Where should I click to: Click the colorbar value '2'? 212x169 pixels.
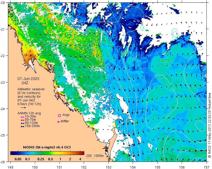(x=70, y=159)
